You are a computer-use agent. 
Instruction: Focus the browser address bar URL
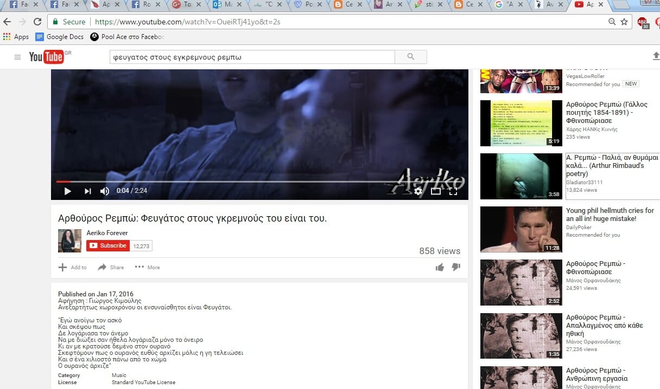pos(187,22)
